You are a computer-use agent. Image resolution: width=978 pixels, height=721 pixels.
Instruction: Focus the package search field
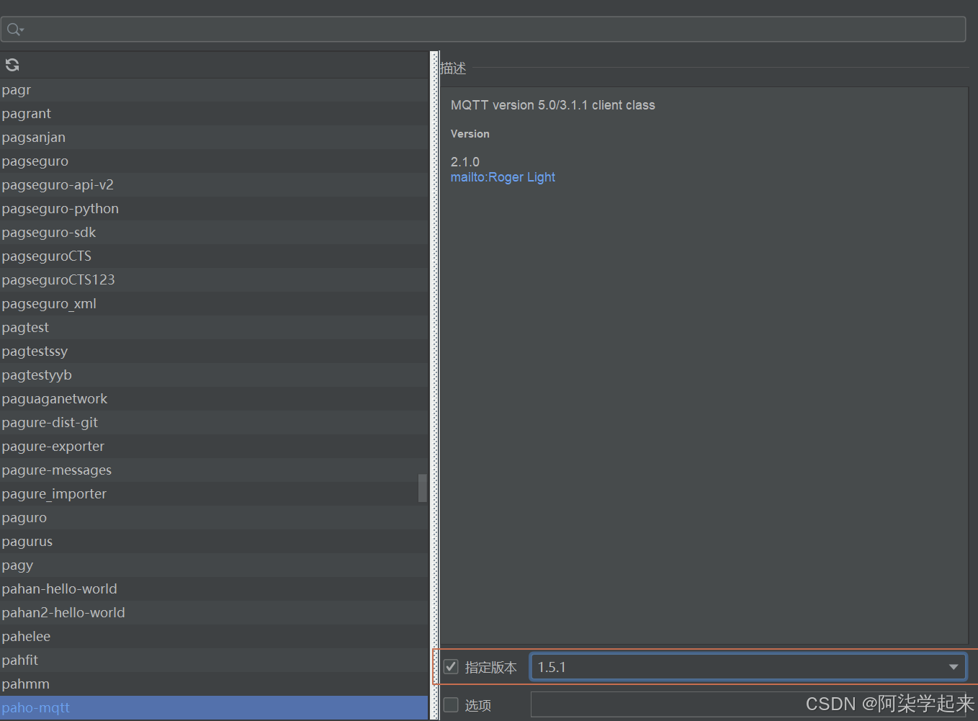coord(483,30)
